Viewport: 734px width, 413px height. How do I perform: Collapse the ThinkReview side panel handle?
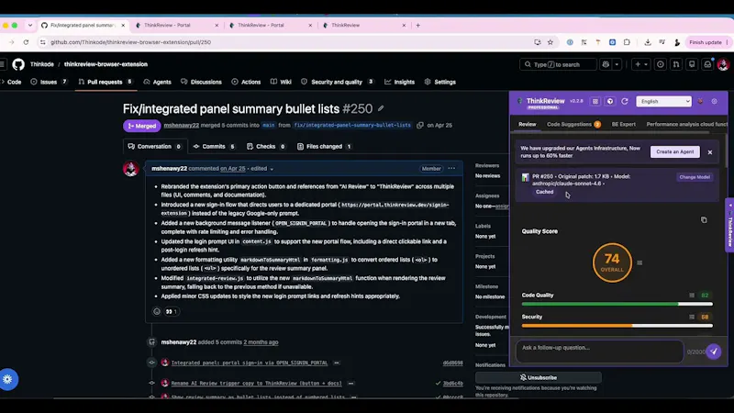click(x=729, y=225)
